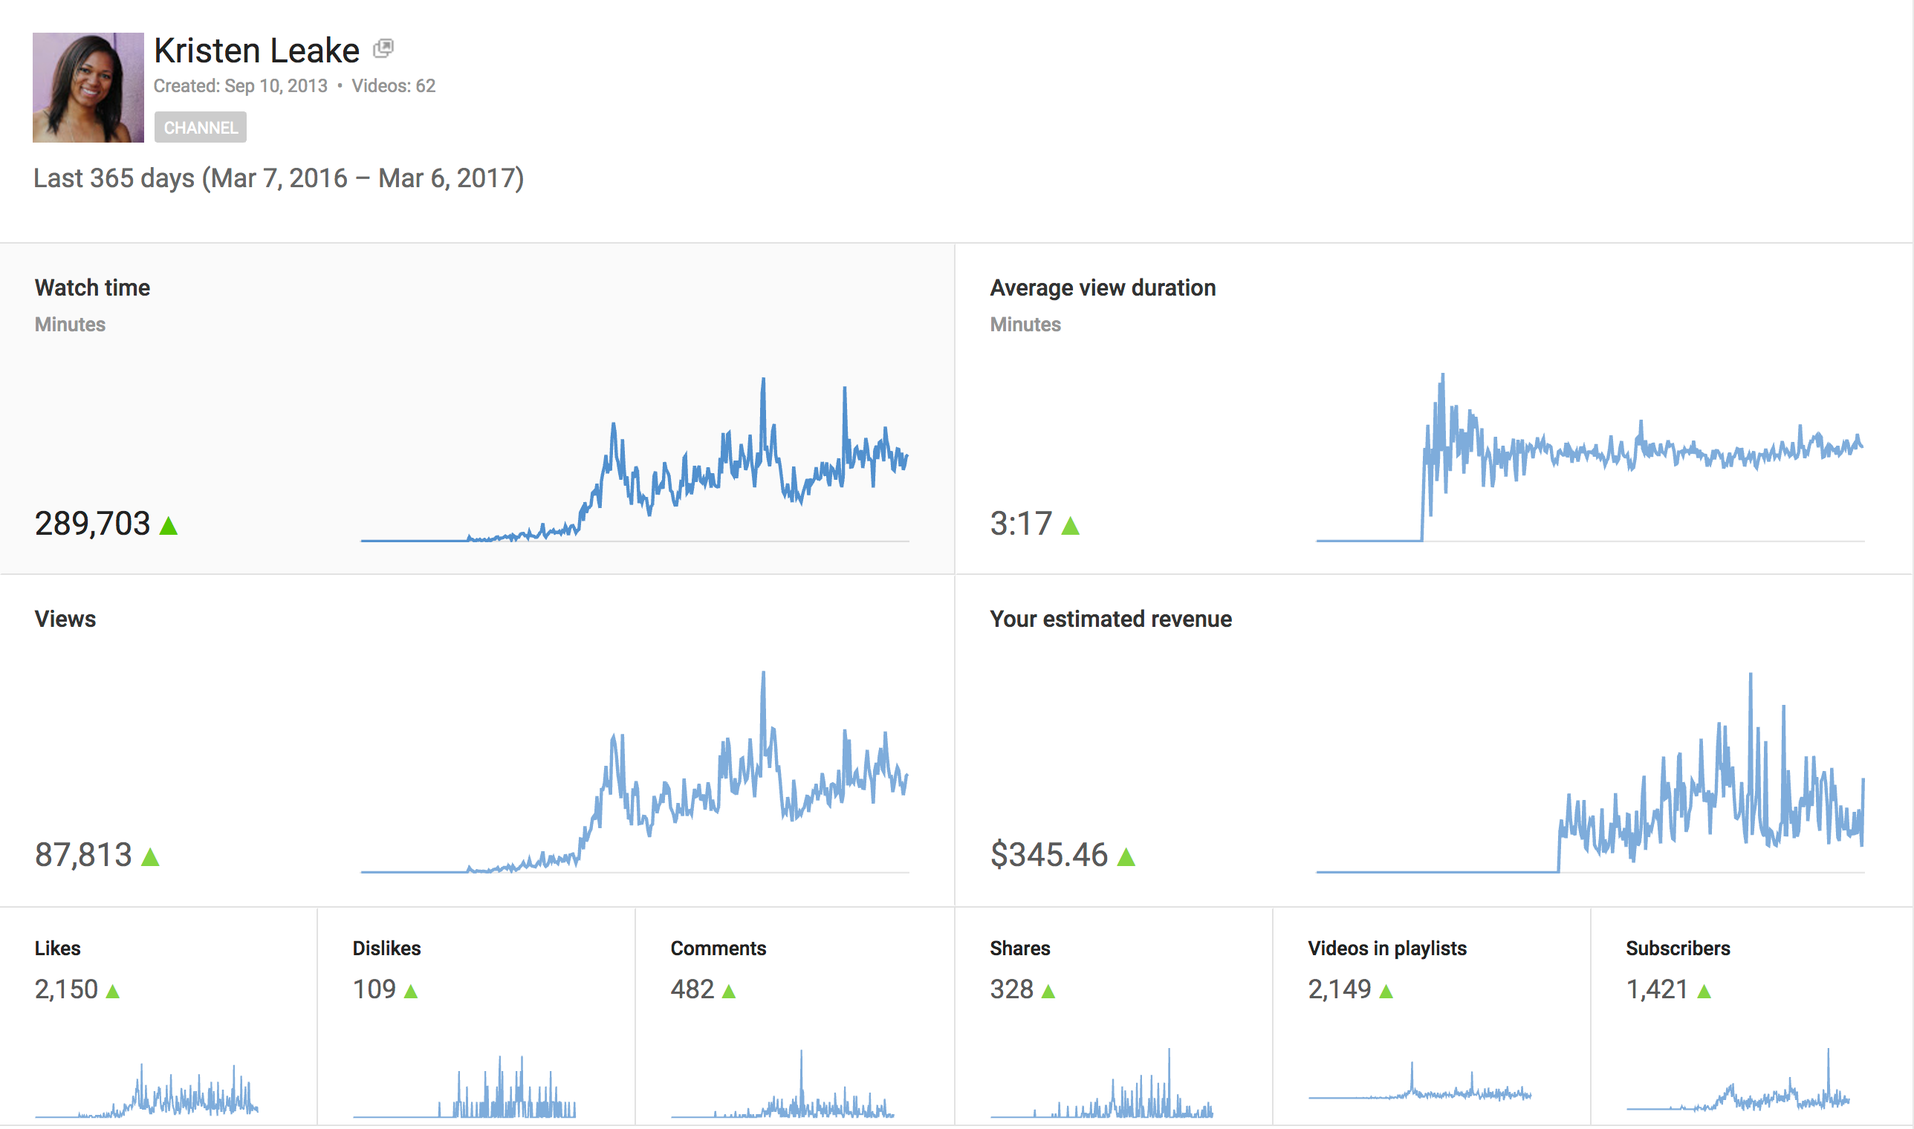1914x1129 pixels.
Task: Open the Subscribers card heading
Action: pyautogui.click(x=1678, y=949)
